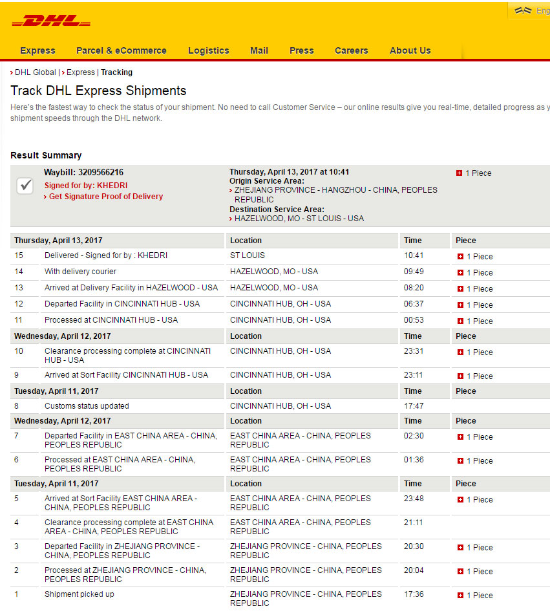The height and width of the screenshot is (615, 550).
Task: Open the Express menu
Action: point(37,50)
